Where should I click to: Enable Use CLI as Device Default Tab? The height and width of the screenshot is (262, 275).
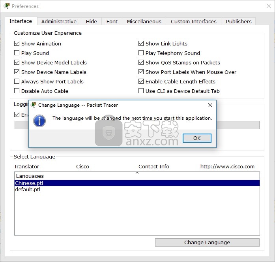[x=141, y=91]
